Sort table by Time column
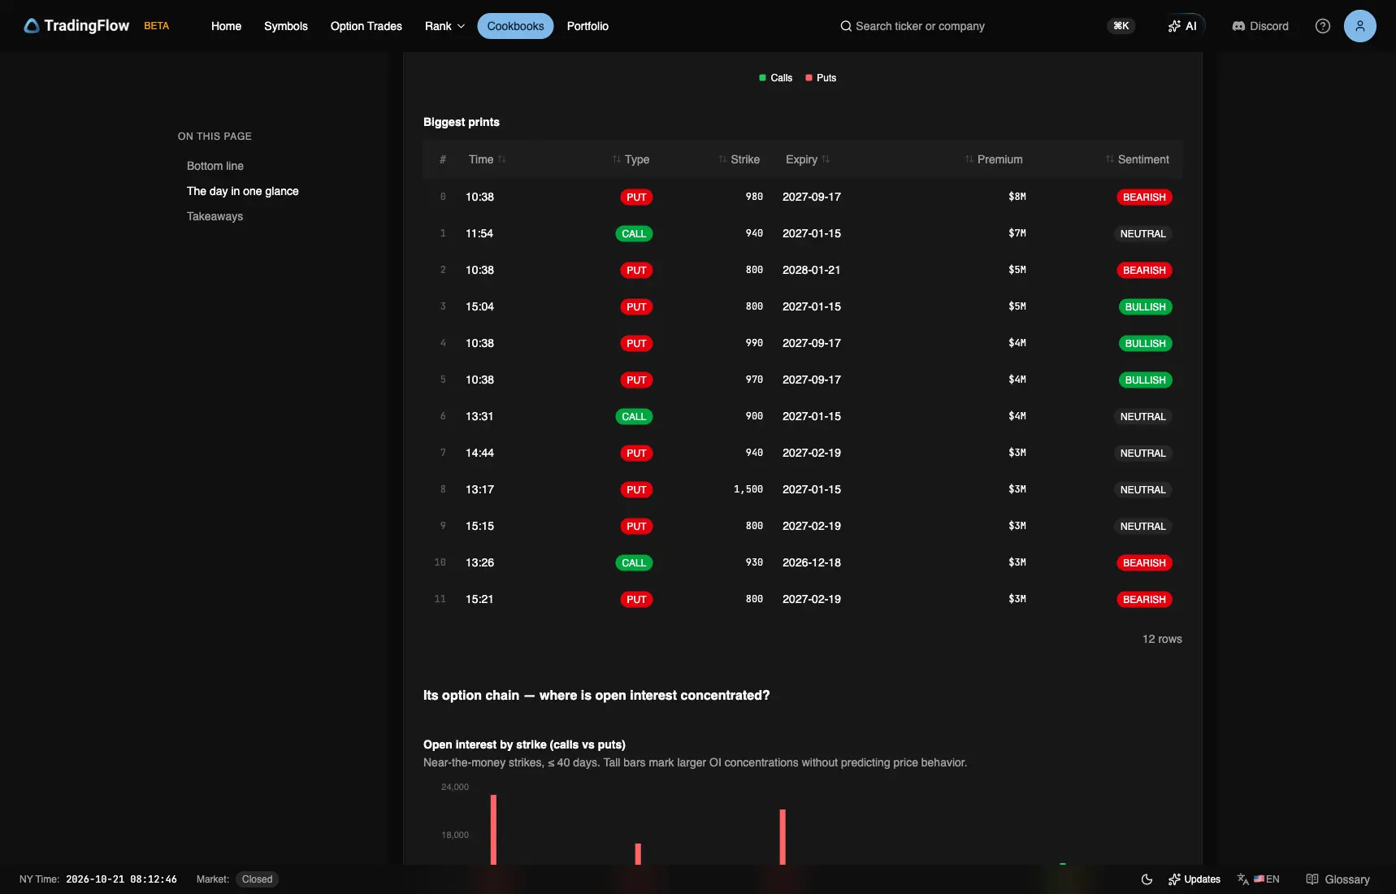Viewport: 1396px width, 894px height. pos(488,159)
